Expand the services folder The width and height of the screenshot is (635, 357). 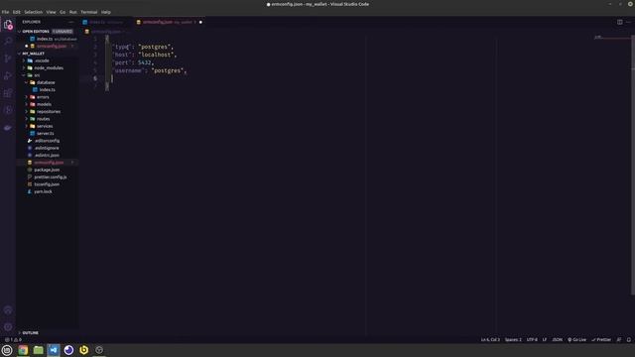click(45, 126)
